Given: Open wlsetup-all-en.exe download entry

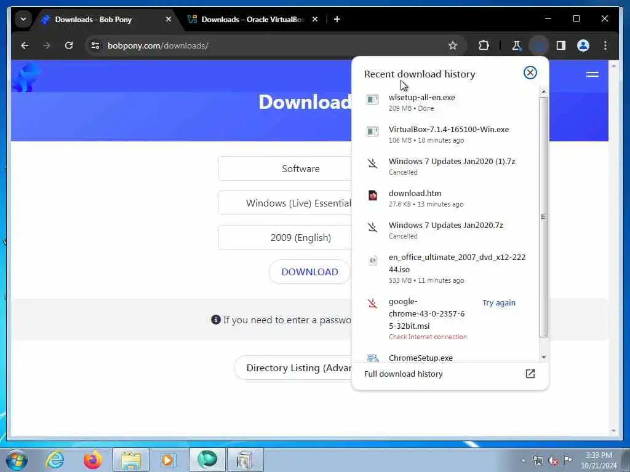Looking at the screenshot, I should click(x=445, y=103).
